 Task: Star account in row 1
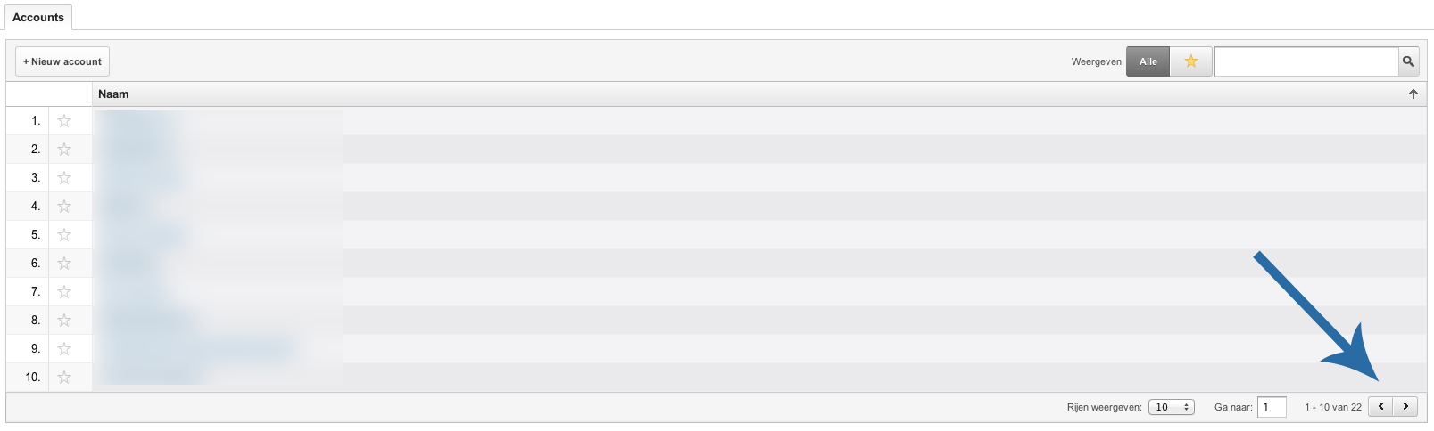coord(64,121)
